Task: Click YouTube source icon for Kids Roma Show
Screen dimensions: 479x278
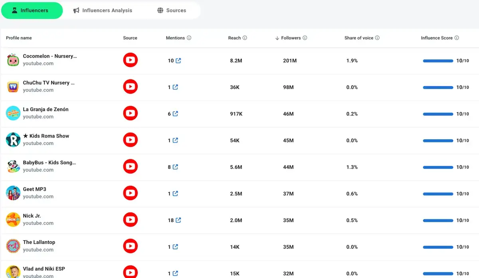Action: [x=130, y=140]
